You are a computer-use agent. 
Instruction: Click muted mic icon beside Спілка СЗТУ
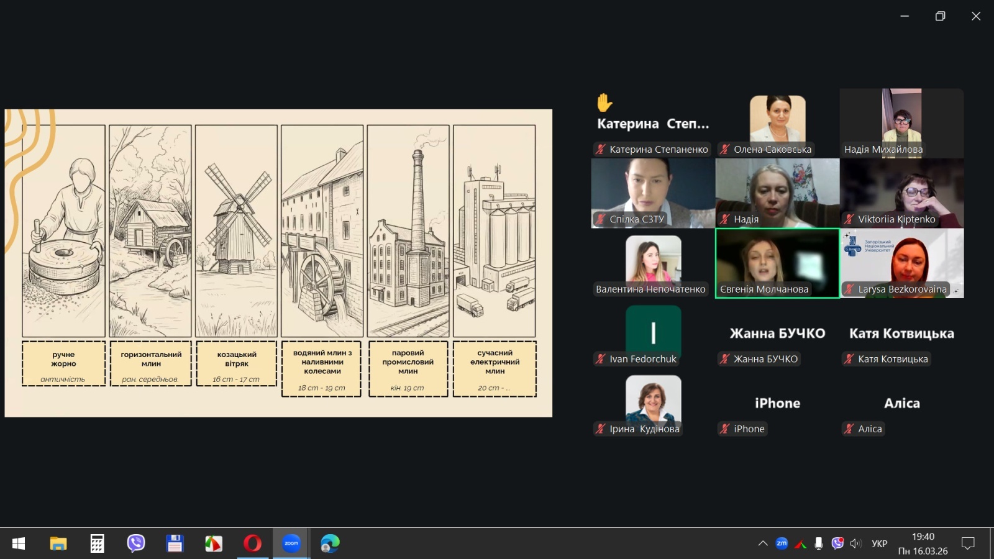[x=600, y=219]
